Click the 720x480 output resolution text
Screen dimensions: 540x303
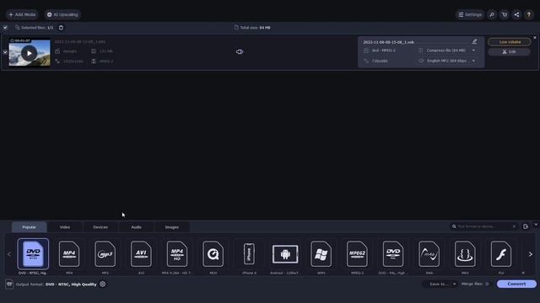point(380,61)
